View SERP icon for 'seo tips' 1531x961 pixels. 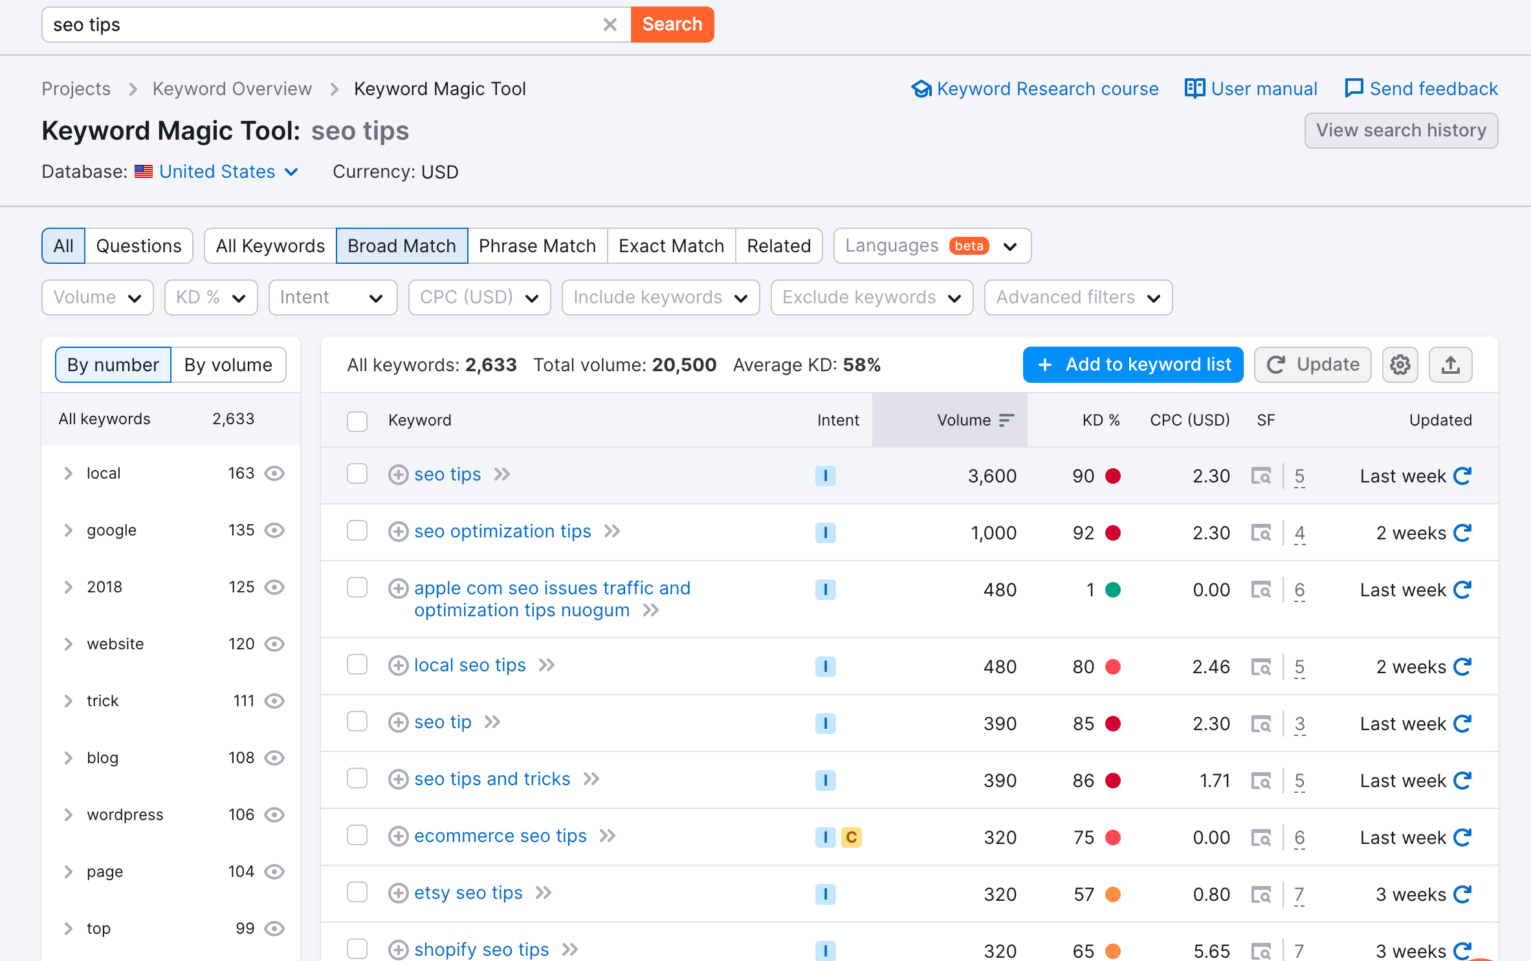pos(1261,476)
